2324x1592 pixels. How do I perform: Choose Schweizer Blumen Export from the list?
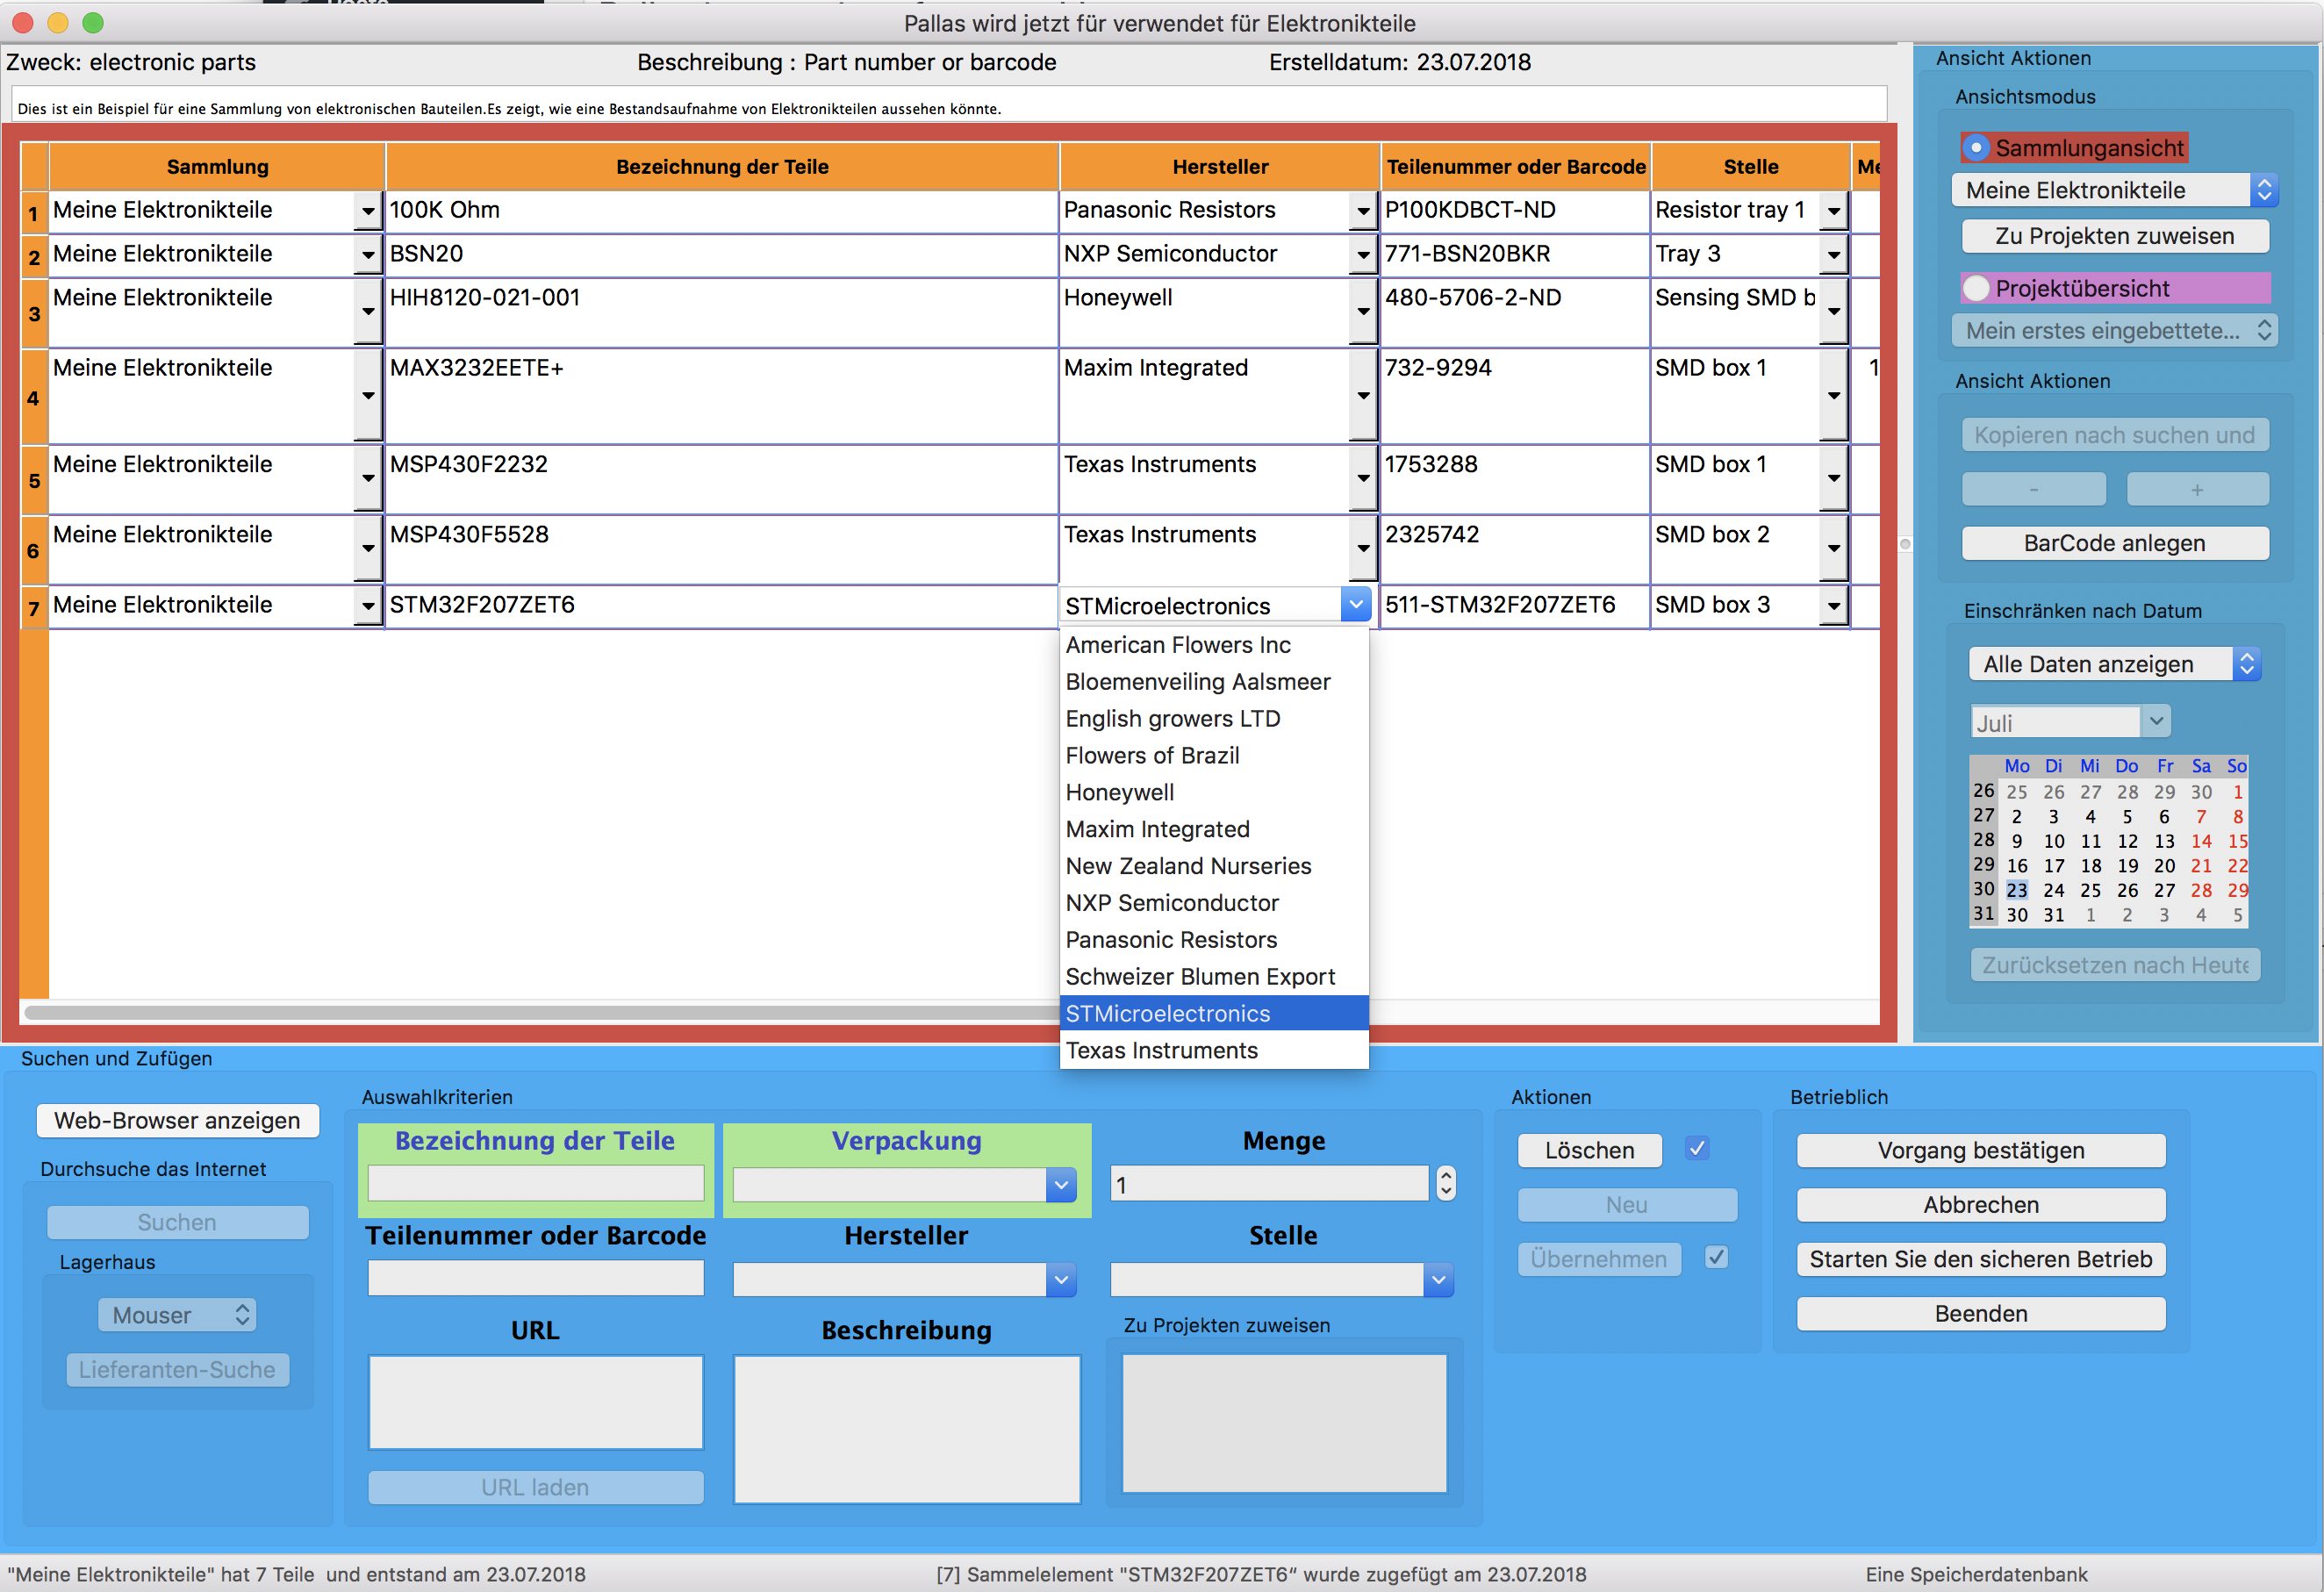[1213, 977]
